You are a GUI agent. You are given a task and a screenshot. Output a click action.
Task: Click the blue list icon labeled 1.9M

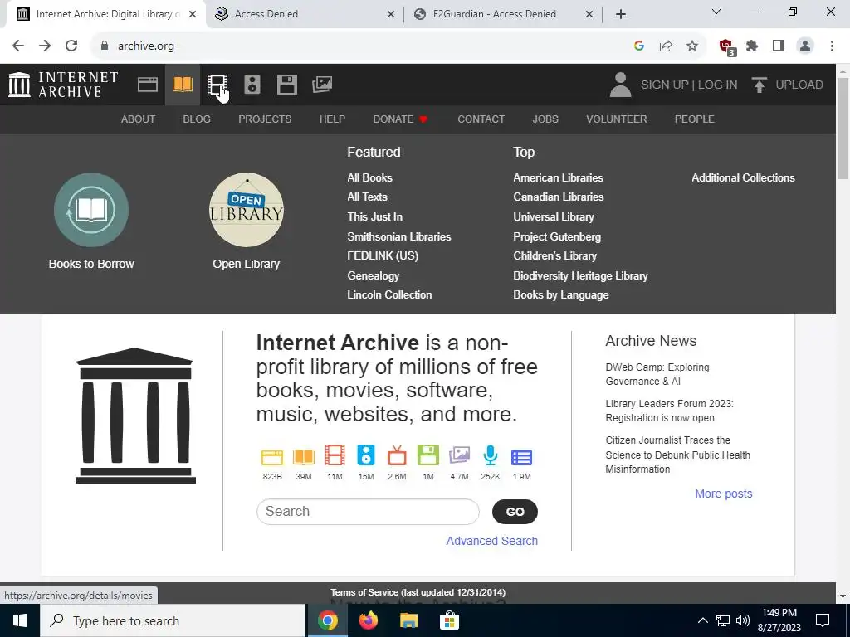[521, 457]
